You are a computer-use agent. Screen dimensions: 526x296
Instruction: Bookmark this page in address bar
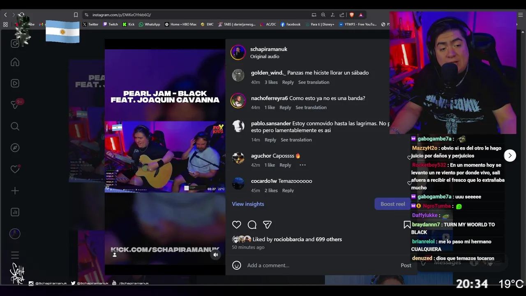click(76, 15)
